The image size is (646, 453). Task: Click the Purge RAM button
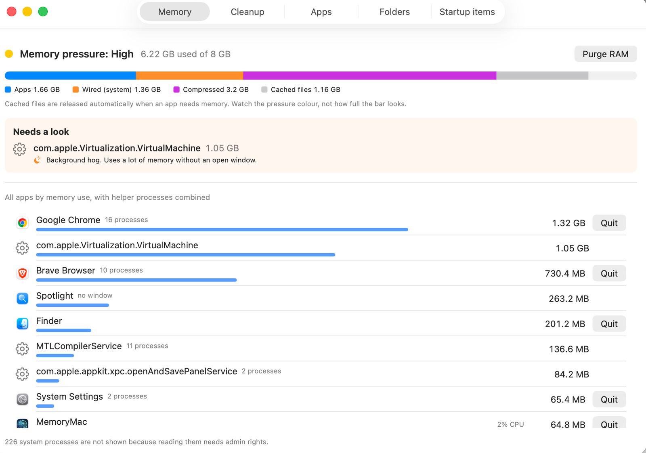pos(606,54)
